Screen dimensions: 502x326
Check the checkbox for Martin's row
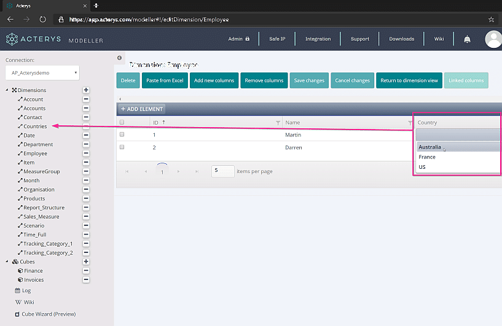(x=122, y=134)
